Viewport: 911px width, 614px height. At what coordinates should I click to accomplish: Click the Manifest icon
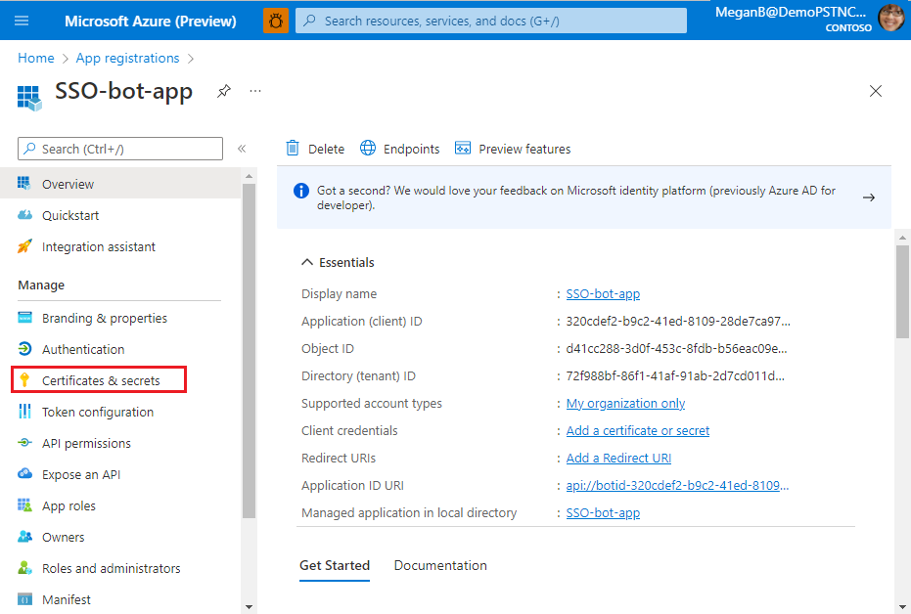click(24, 599)
